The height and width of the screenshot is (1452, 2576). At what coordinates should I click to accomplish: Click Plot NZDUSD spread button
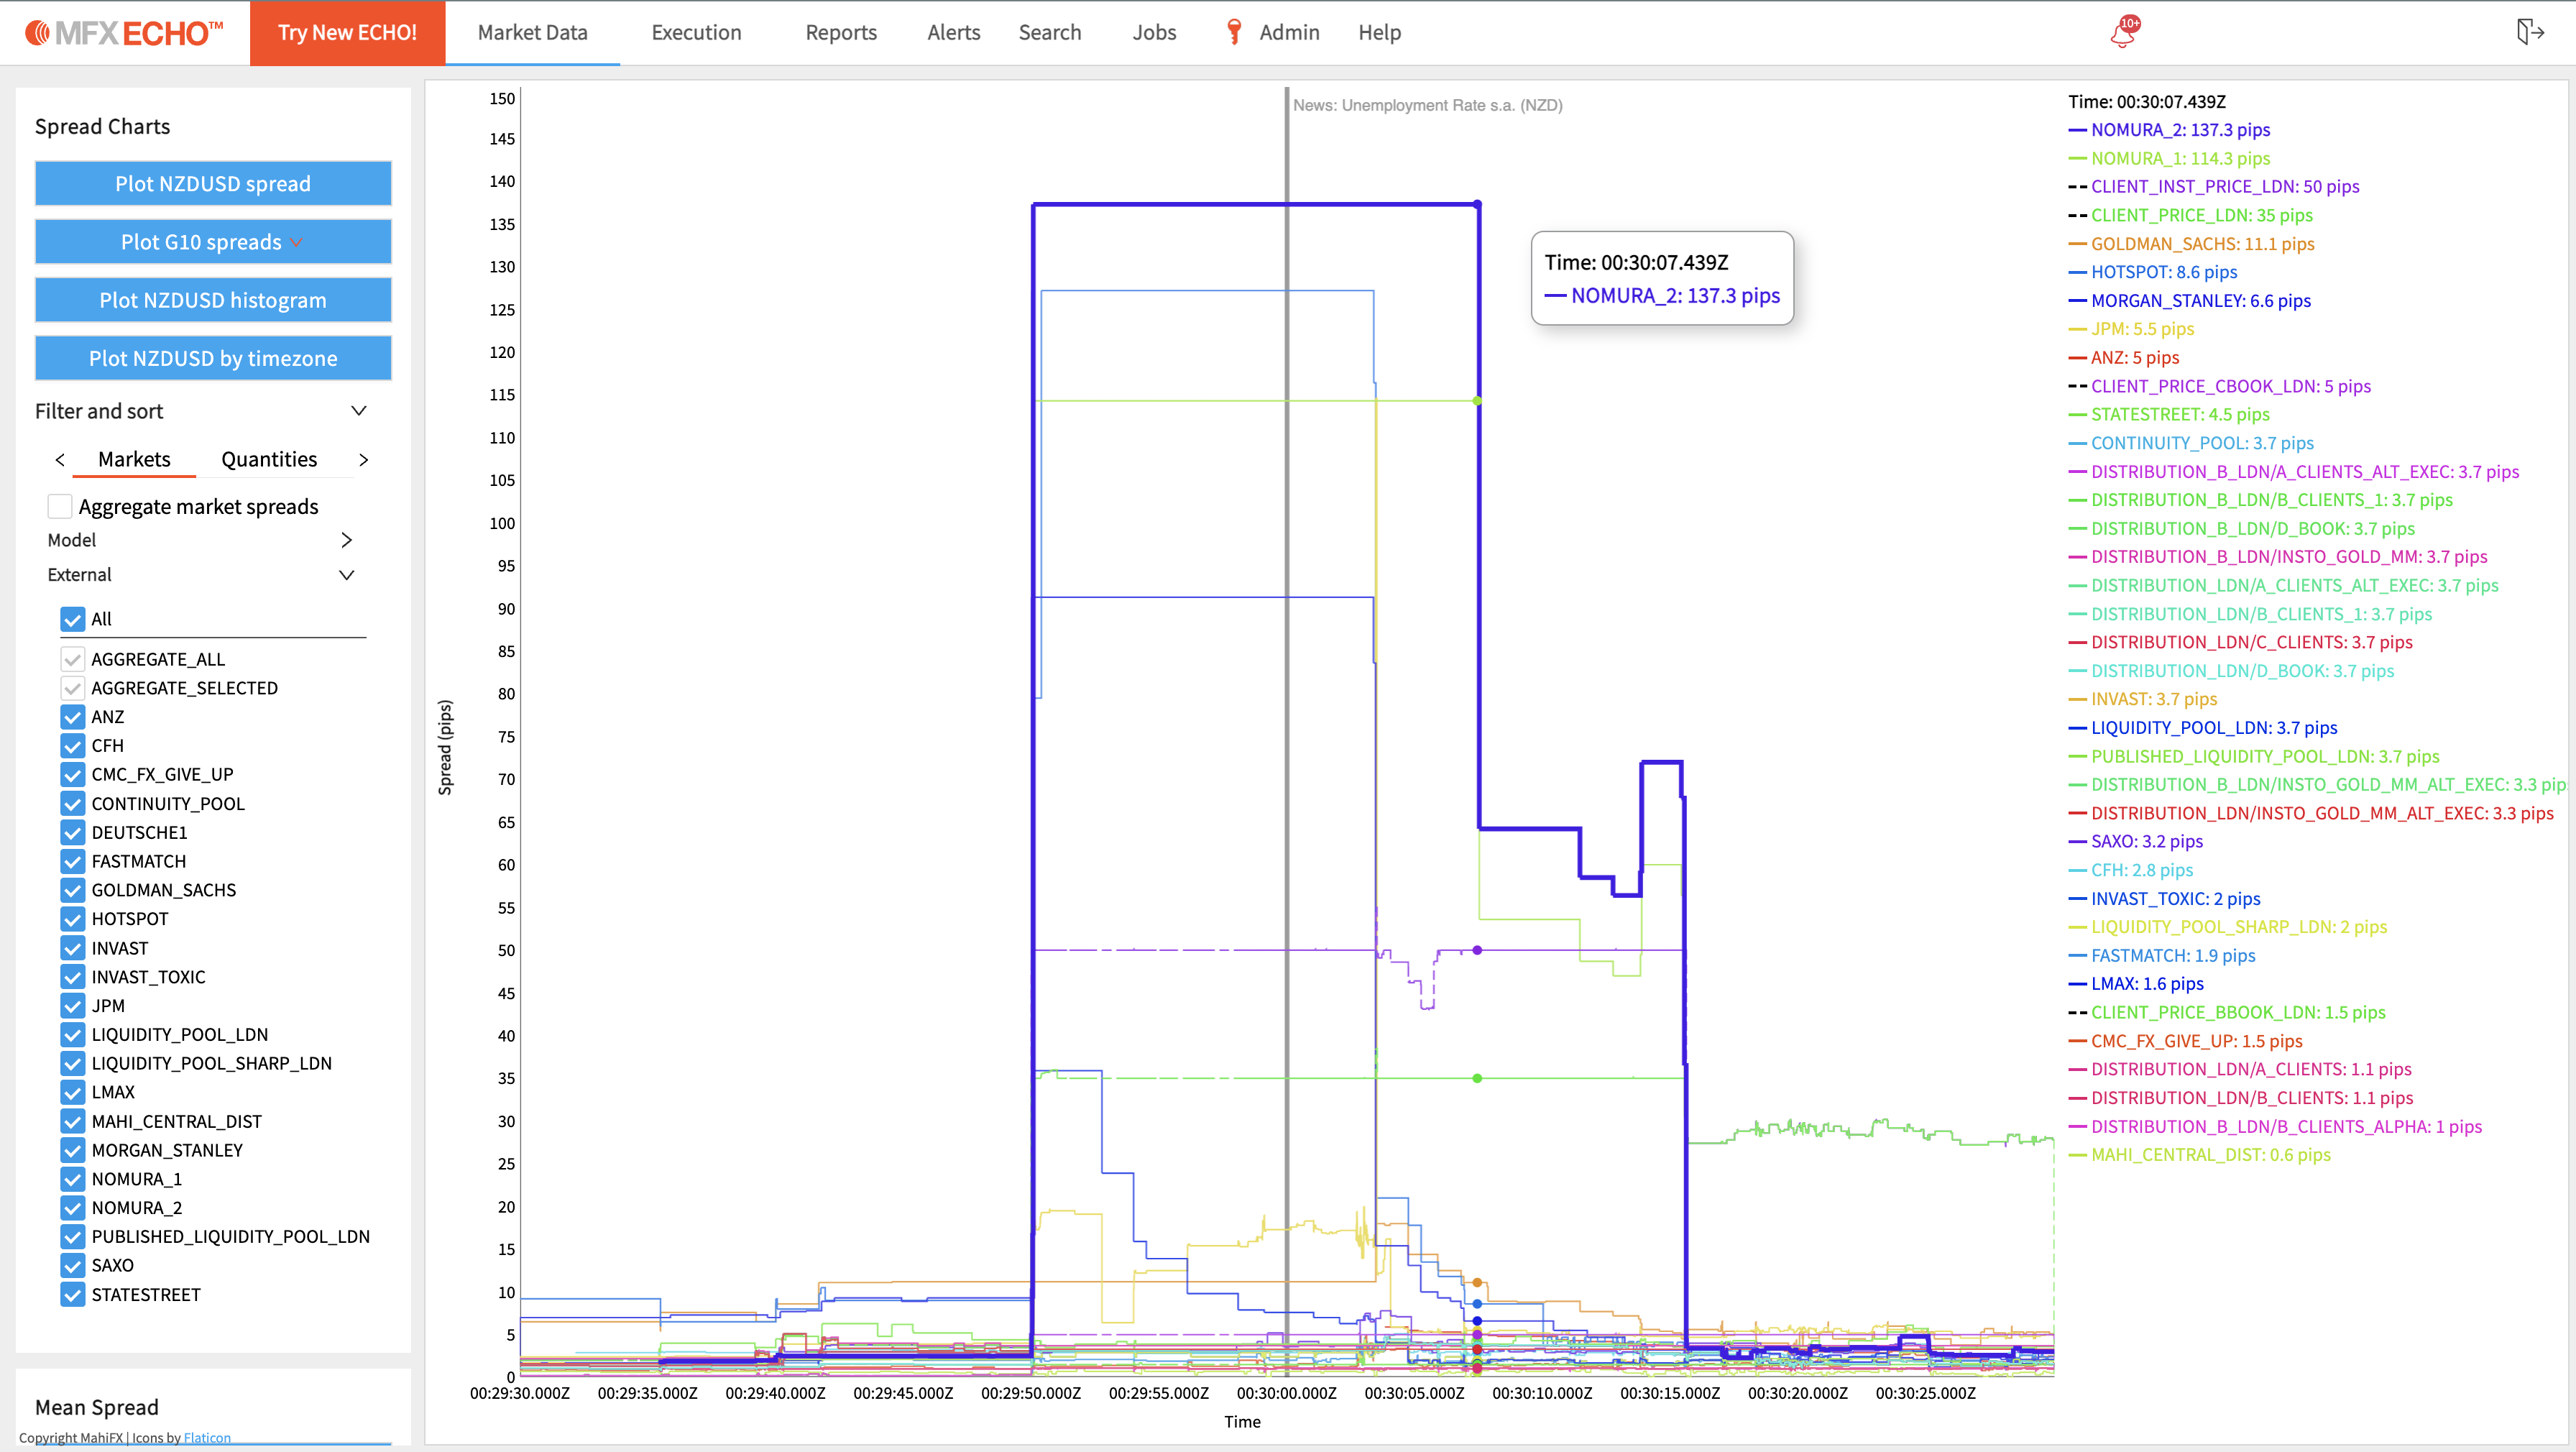click(x=213, y=184)
